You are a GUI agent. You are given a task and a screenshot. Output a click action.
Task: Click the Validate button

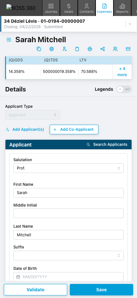[35, 290]
